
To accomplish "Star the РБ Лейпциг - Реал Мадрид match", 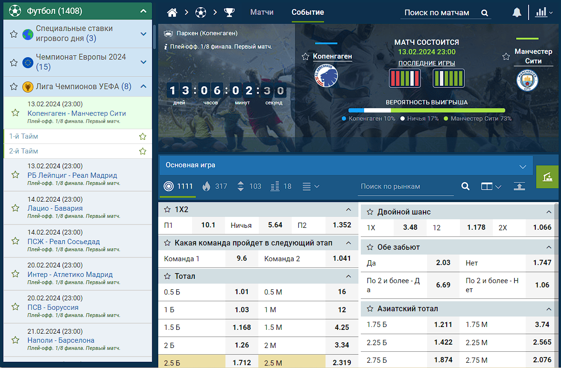I will pyautogui.click(x=15, y=174).
